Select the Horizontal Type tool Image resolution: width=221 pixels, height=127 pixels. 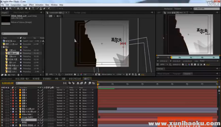click(33, 8)
